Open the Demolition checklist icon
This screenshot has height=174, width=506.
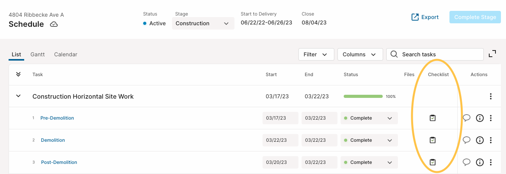(x=432, y=140)
